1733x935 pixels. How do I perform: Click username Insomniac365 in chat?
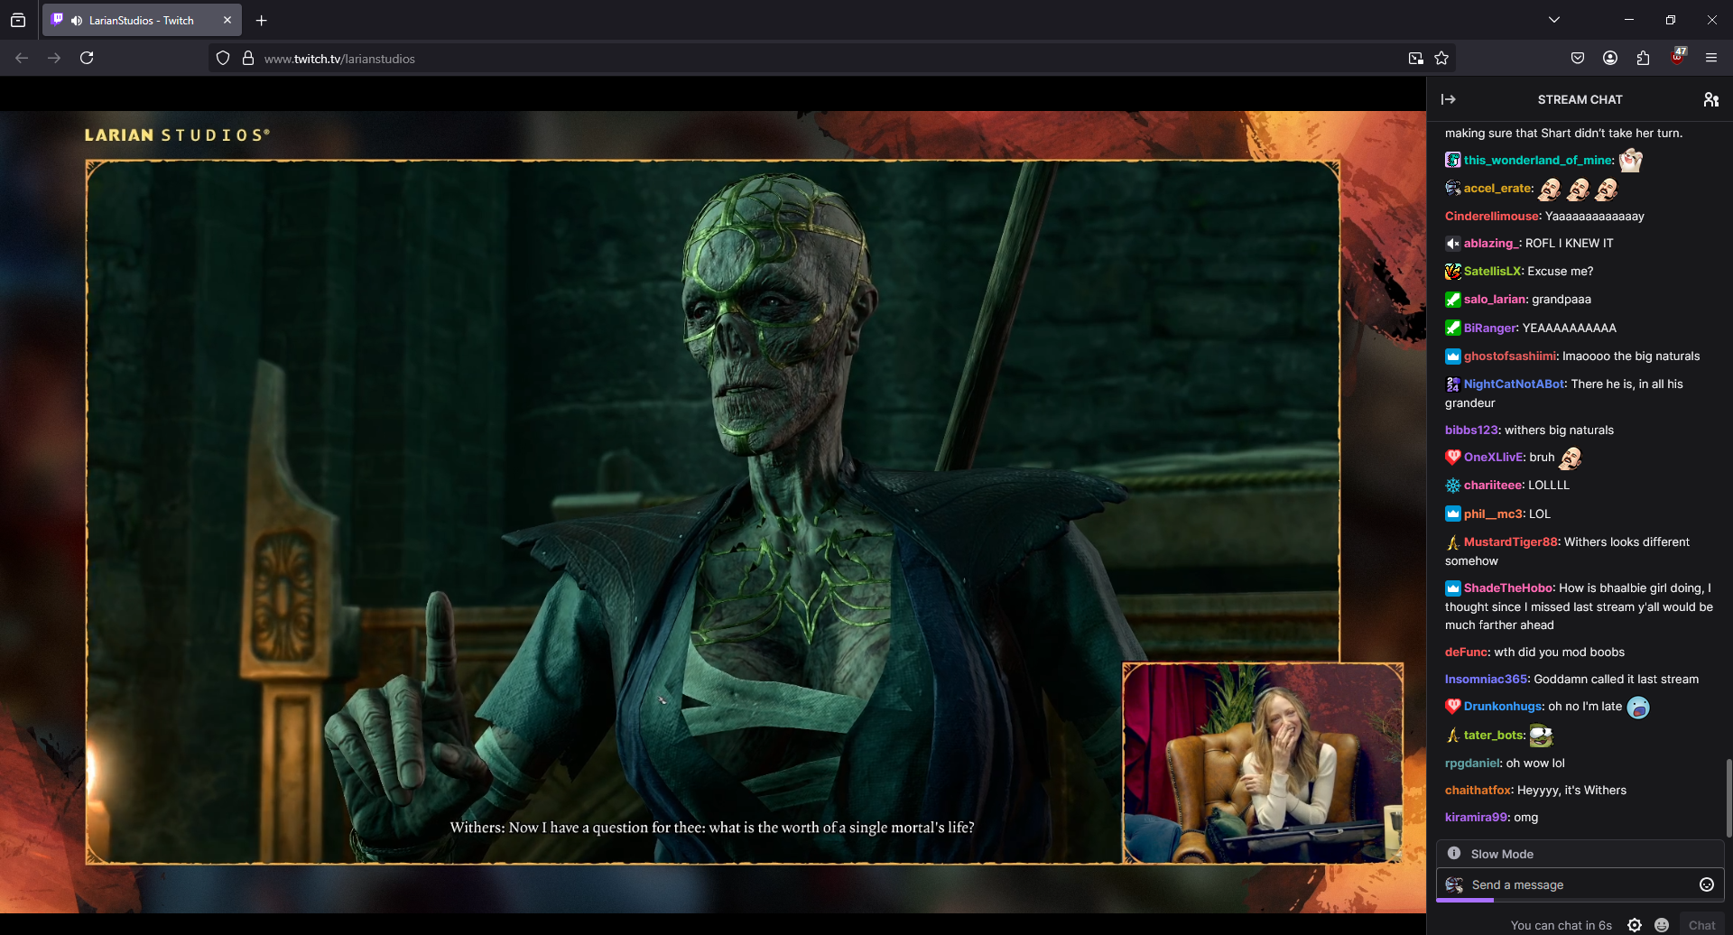[x=1486, y=679]
